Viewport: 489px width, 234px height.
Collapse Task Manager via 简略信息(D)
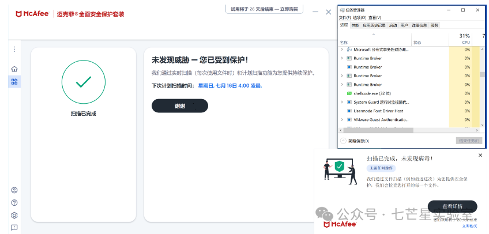tap(355, 141)
